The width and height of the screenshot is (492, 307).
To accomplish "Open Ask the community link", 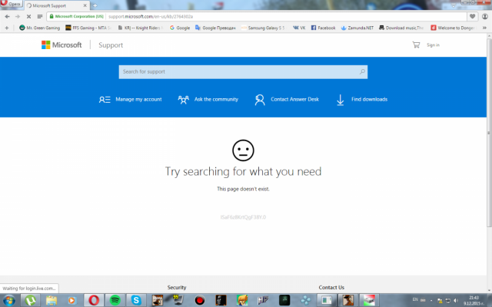I will [x=208, y=99].
